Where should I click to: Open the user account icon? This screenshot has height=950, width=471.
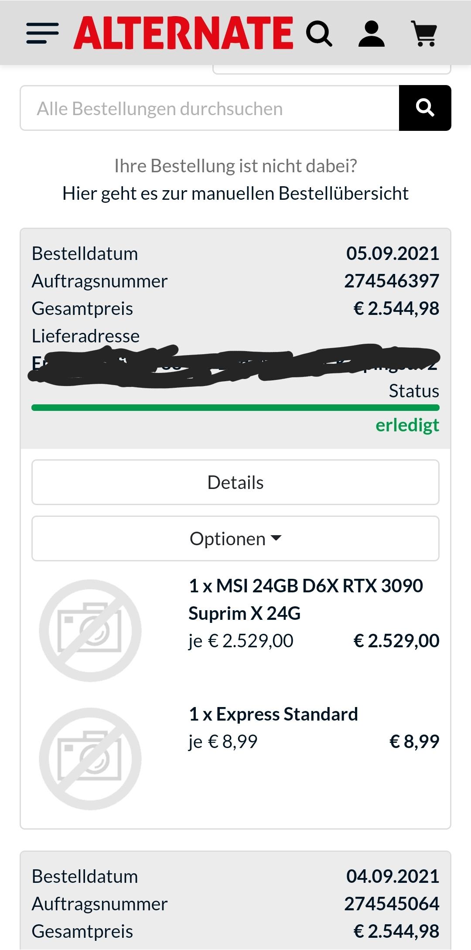click(372, 34)
